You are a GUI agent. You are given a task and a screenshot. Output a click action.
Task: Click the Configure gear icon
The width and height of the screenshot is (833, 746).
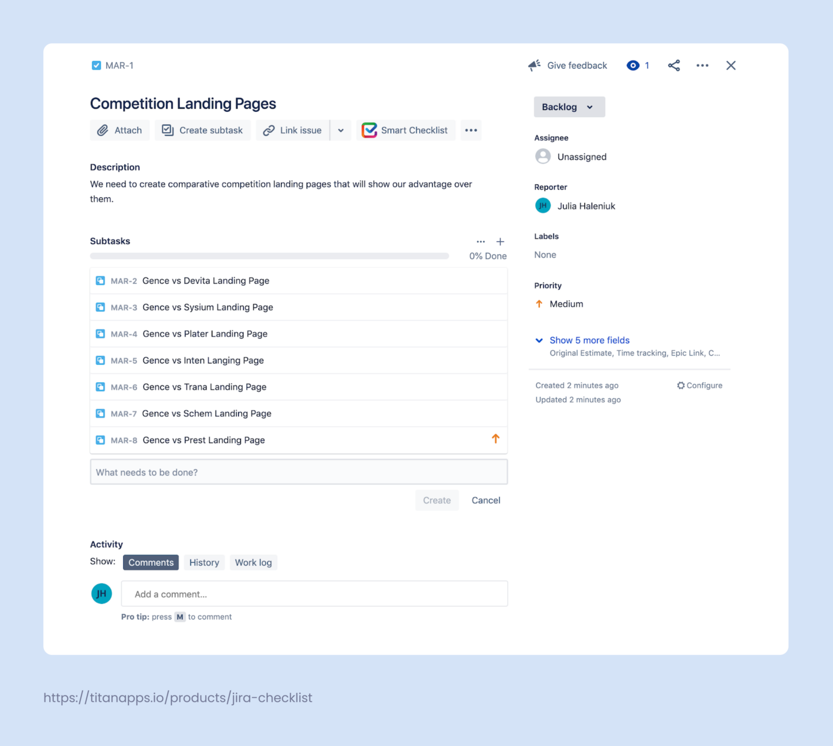tap(681, 385)
